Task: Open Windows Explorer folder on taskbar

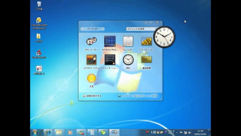Action: [59, 133]
